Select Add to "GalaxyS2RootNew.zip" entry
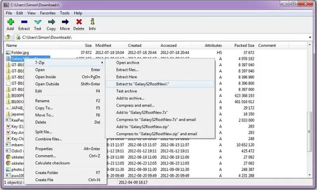Image resolution: width=317 pixels, height=190 pixels. point(142,127)
